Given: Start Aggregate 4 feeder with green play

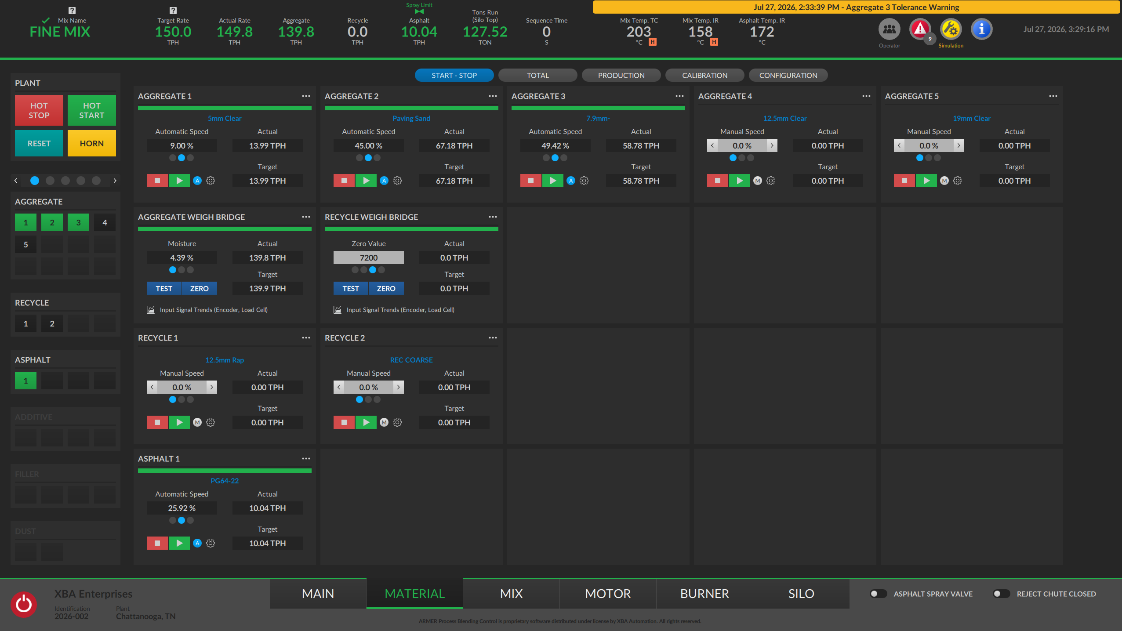Looking at the screenshot, I should [740, 181].
